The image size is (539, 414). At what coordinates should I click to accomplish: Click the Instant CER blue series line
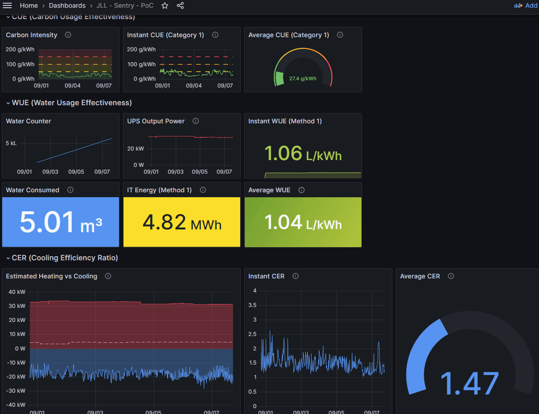pos(322,360)
